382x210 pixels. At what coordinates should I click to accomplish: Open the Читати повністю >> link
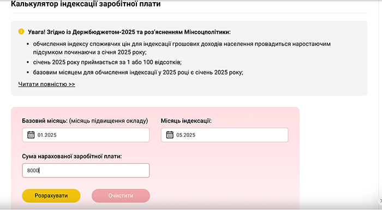(x=46, y=85)
